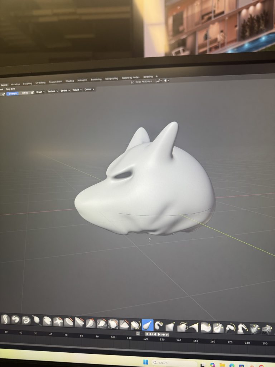Screen dimensions: 275x367
Task: Open the Geometry Nodes workspace tab
Action: pyautogui.click(x=130, y=77)
